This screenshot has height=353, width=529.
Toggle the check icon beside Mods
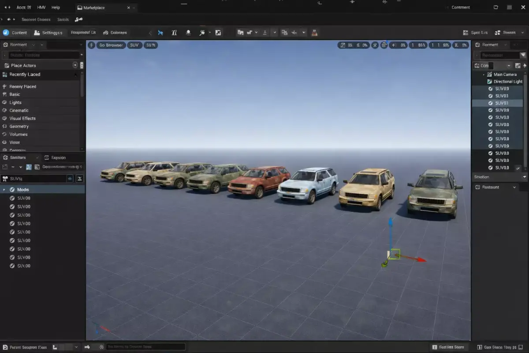coord(12,190)
